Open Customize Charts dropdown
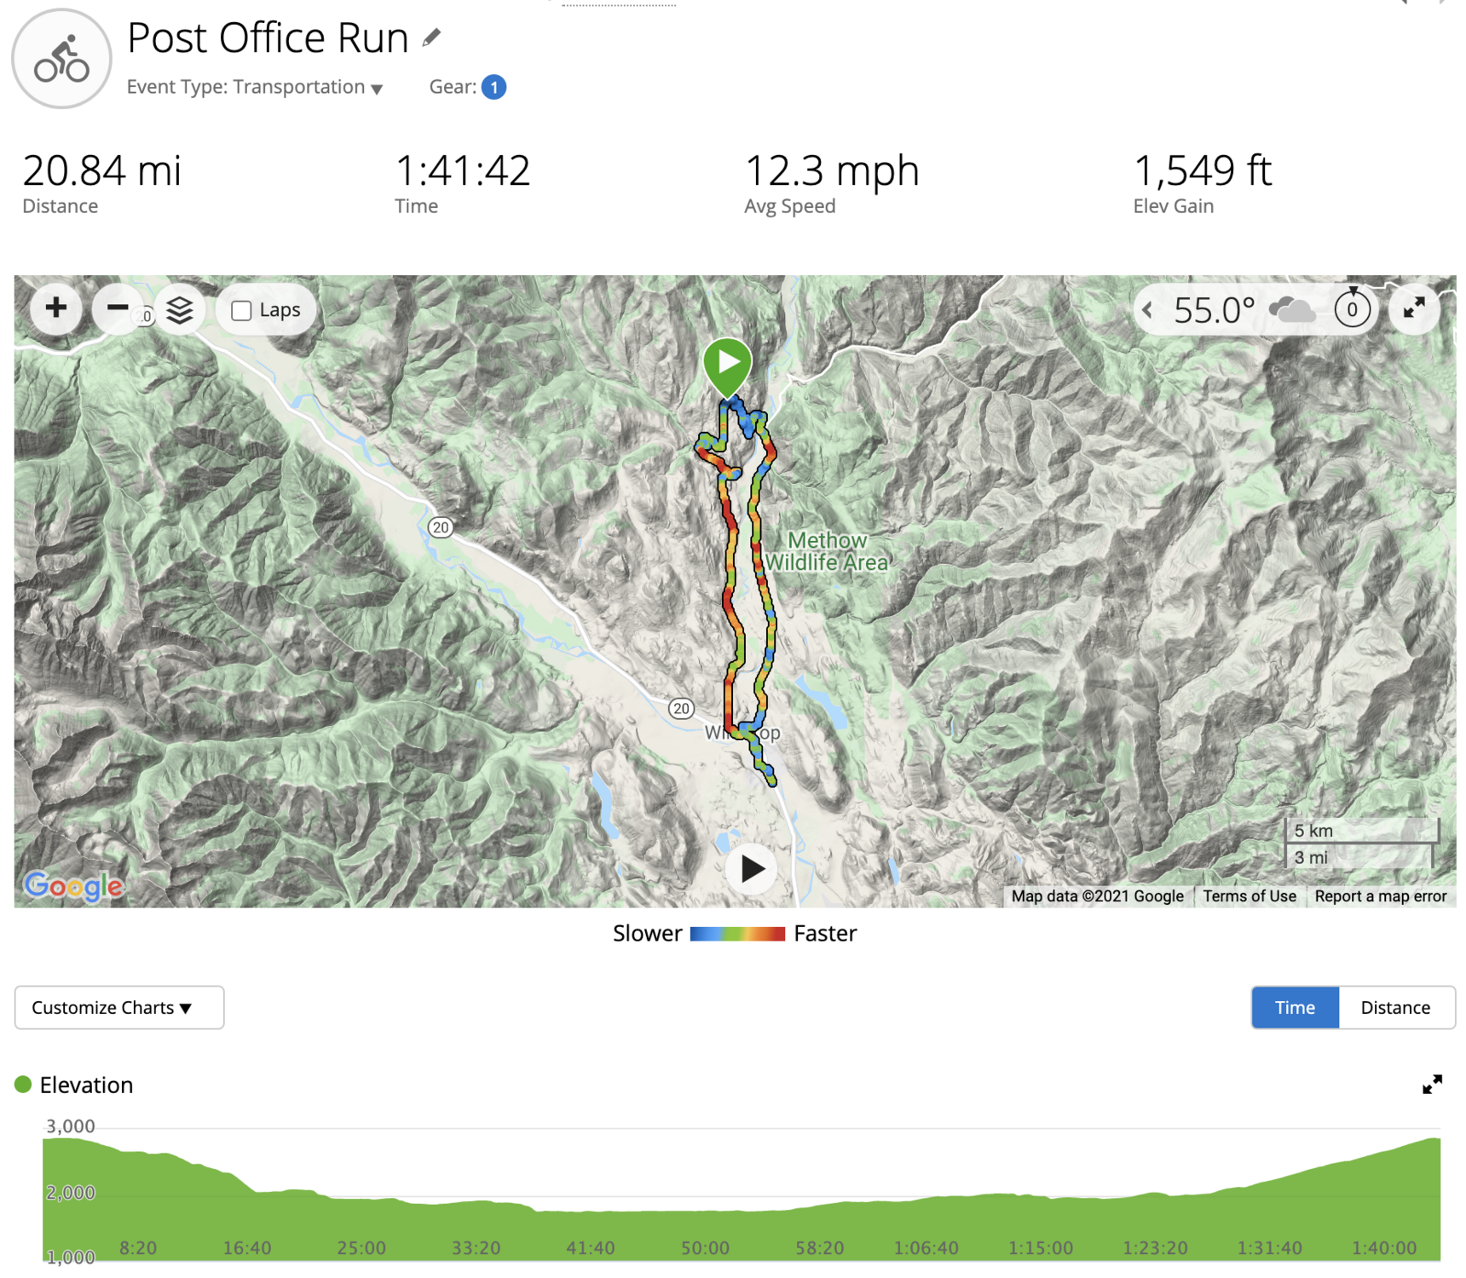This screenshot has height=1278, width=1466. [x=119, y=1007]
